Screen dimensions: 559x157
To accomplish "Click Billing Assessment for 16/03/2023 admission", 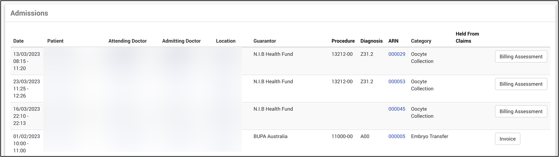I will (521, 111).
